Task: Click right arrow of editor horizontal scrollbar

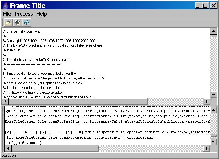Action: coord(207,101)
